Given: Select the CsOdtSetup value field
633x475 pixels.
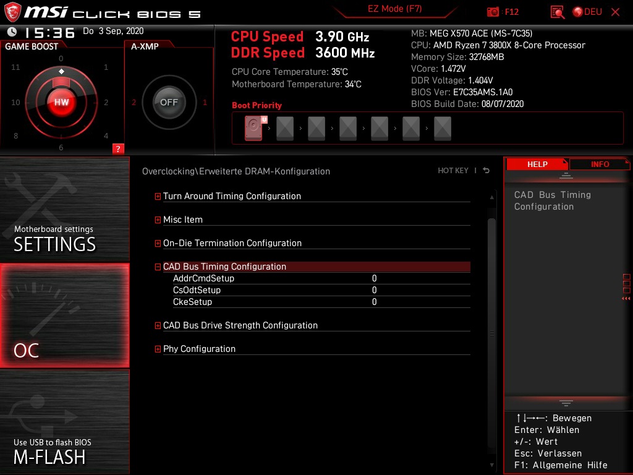Looking at the screenshot, I should coord(374,290).
